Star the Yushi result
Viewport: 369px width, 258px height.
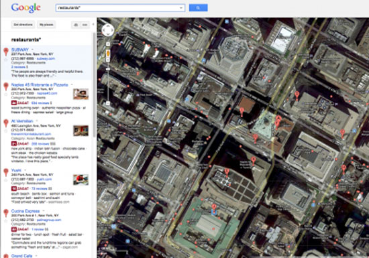coord(6,180)
